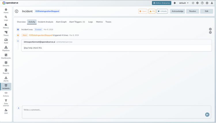Viewport: 216px width, 123px height.
Task: Click commenter introspectionroot@openobserve.ai
Action: pyautogui.click(x=39, y=42)
